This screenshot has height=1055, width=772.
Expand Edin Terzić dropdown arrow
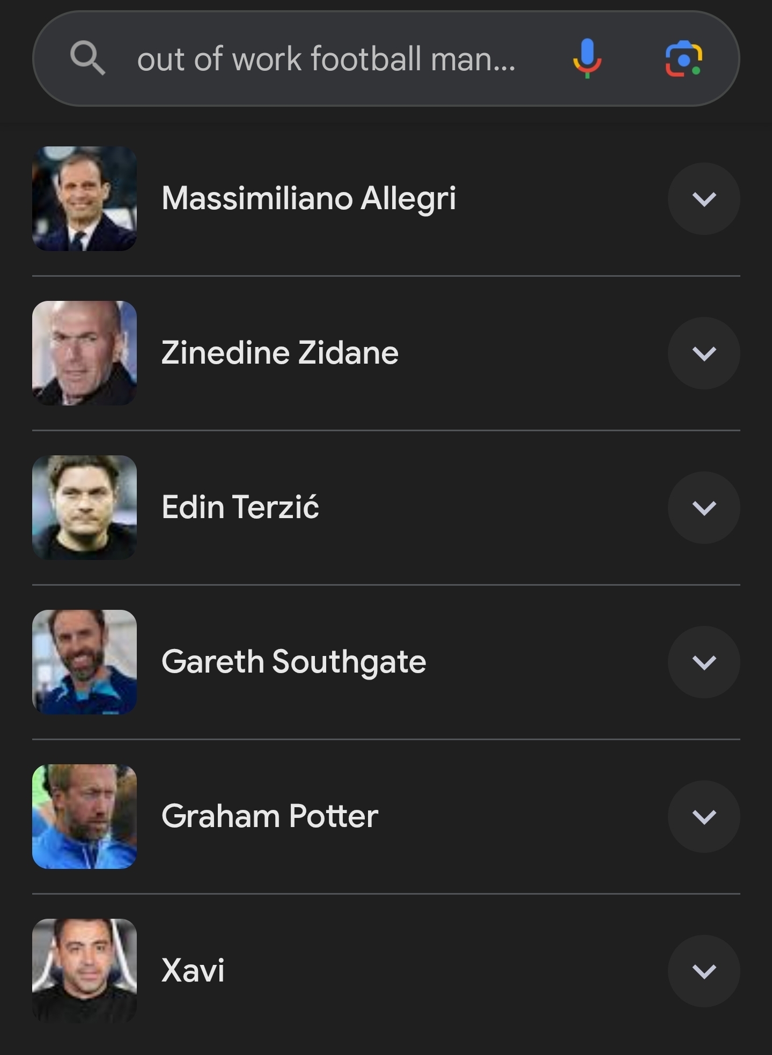pos(704,508)
